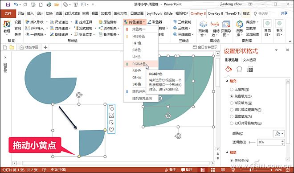The image size is (294, 173).
Task: Select the 图片或纹理填充(P) radio button
Action: click(232, 110)
